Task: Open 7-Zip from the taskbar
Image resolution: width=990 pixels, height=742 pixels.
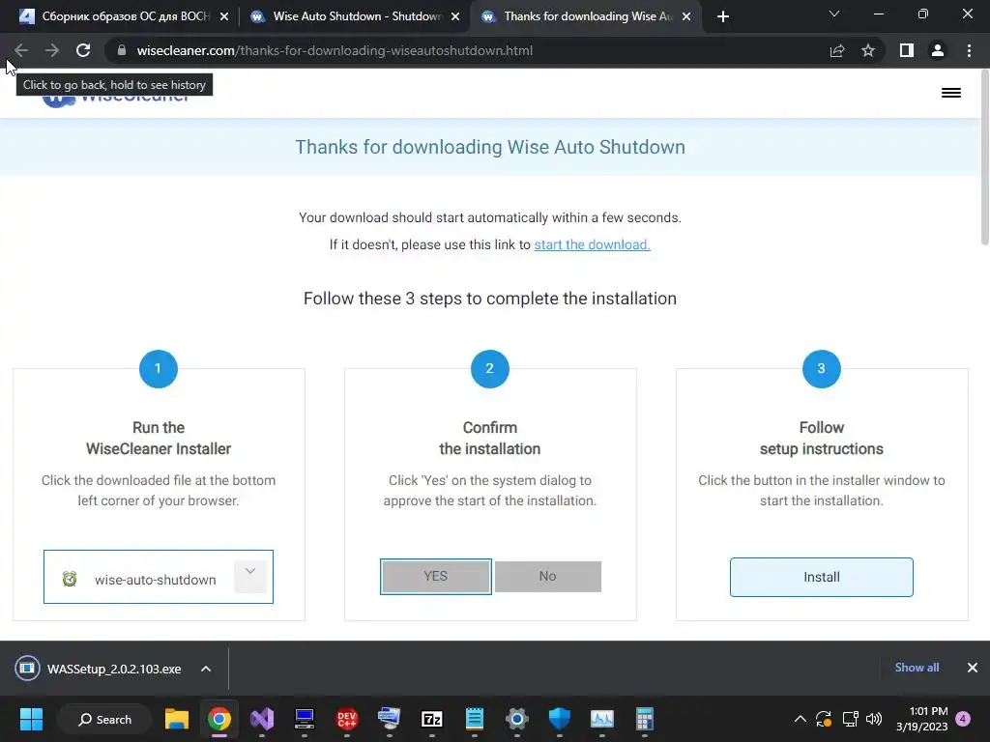Action: 432,719
